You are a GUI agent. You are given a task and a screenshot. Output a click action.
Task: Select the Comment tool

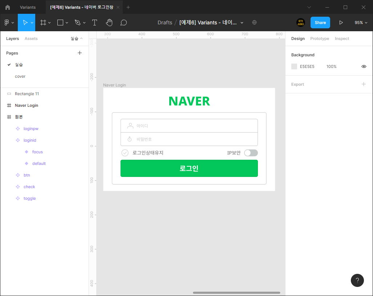click(123, 23)
